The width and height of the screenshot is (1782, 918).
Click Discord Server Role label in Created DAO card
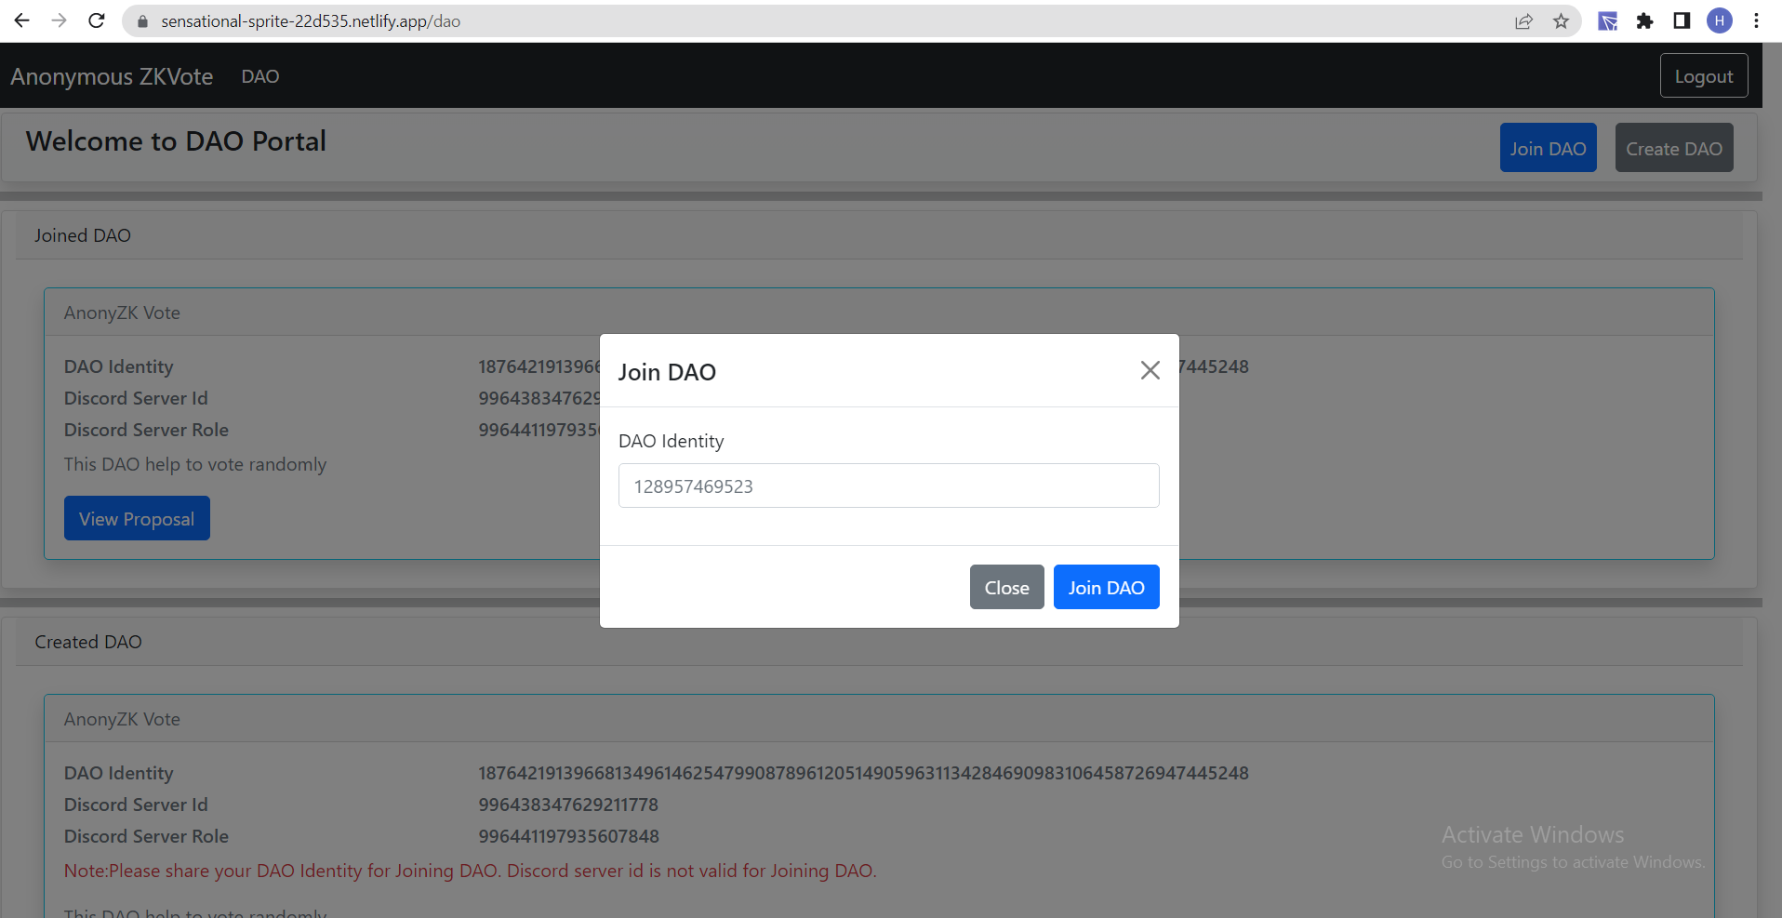point(146,836)
